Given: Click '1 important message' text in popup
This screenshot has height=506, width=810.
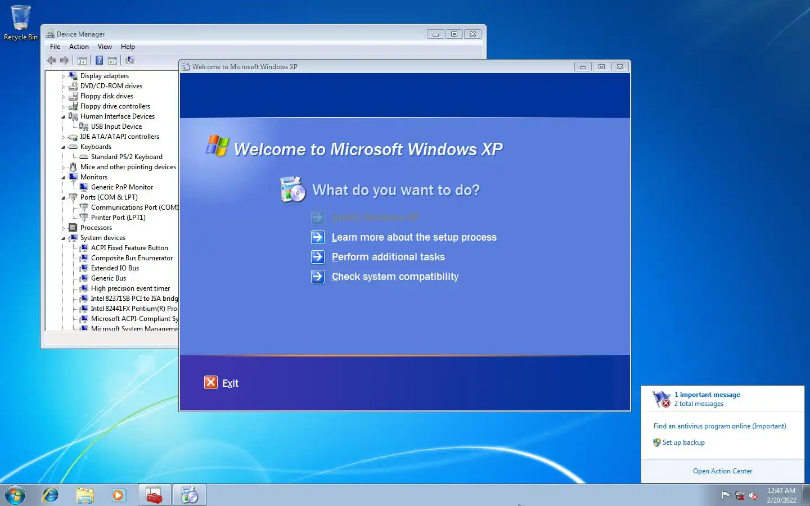Looking at the screenshot, I should coord(707,395).
